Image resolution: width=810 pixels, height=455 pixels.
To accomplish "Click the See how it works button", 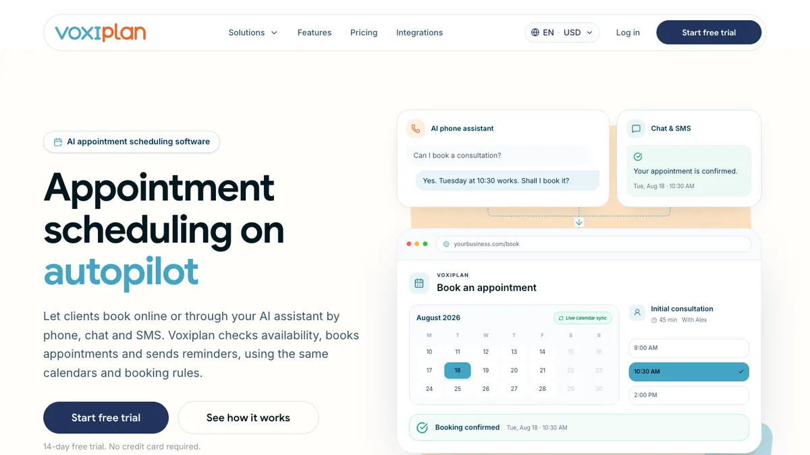I will 248,418.
